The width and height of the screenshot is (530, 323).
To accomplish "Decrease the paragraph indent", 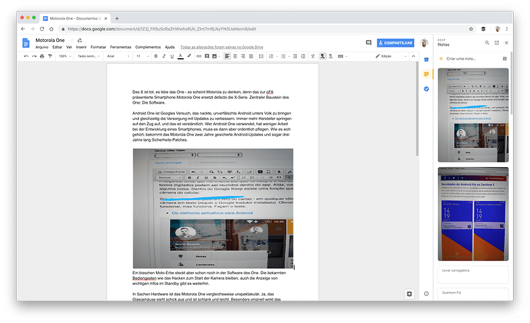I will (295, 56).
